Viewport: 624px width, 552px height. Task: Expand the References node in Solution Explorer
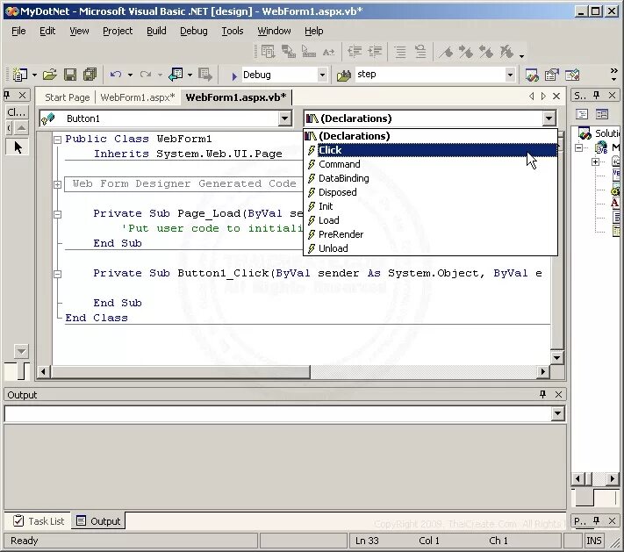[x=595, y=161]
